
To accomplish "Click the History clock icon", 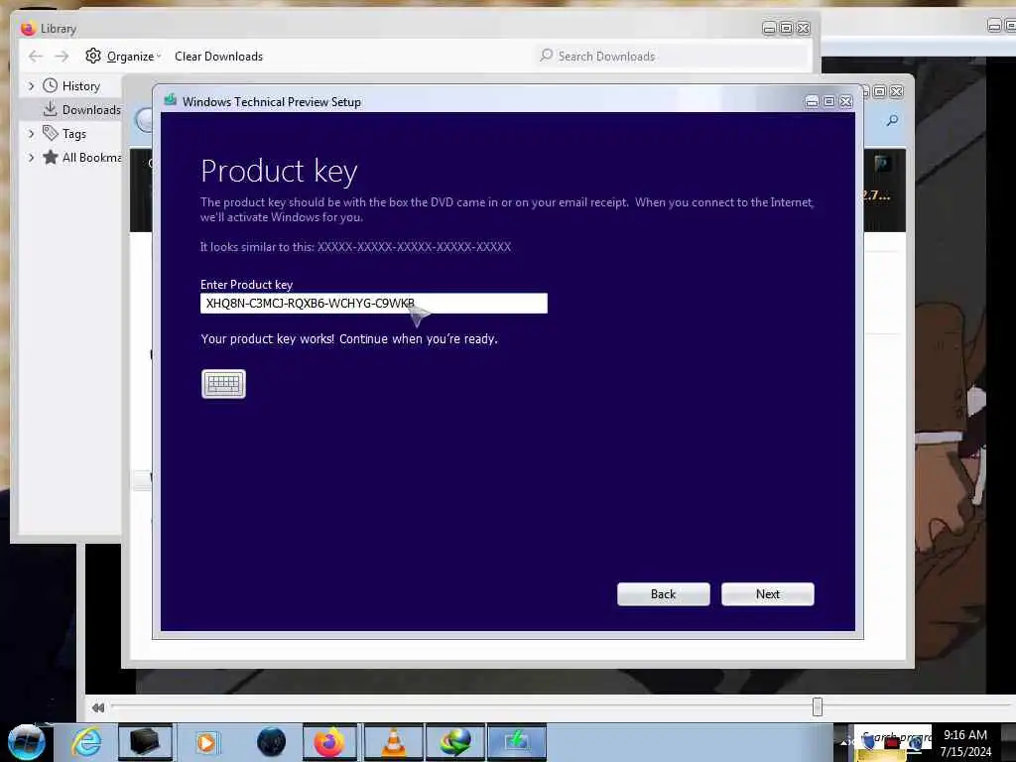I will pos(50,85).
